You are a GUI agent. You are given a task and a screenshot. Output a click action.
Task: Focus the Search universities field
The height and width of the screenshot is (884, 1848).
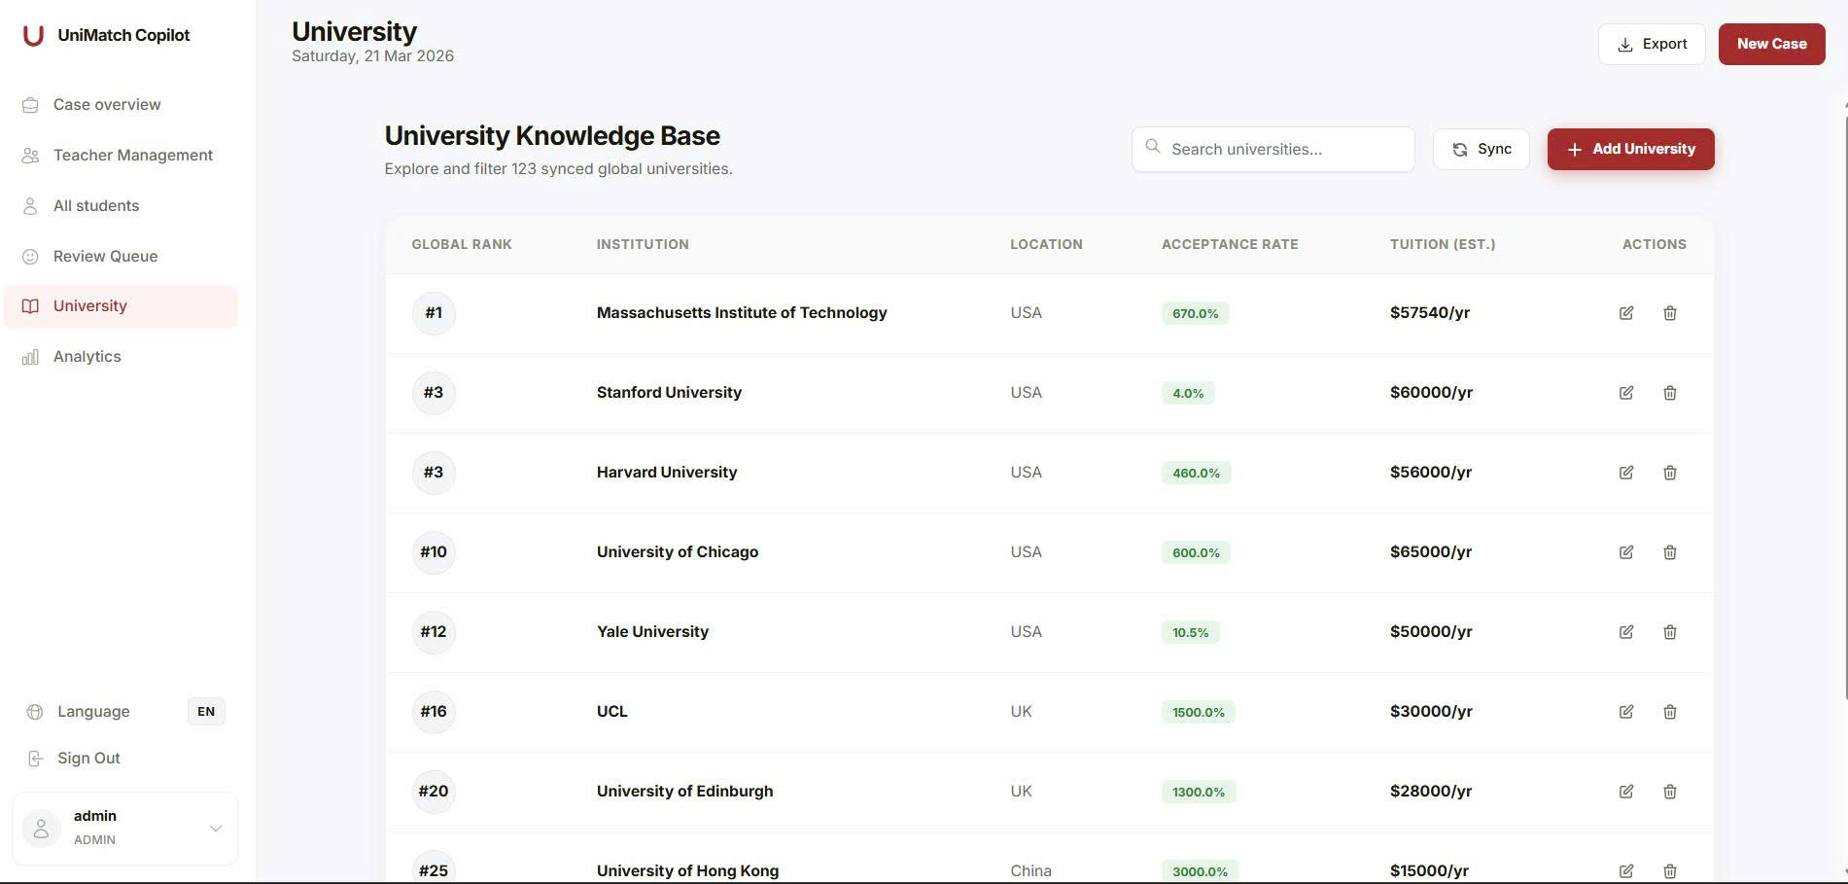1283,150
